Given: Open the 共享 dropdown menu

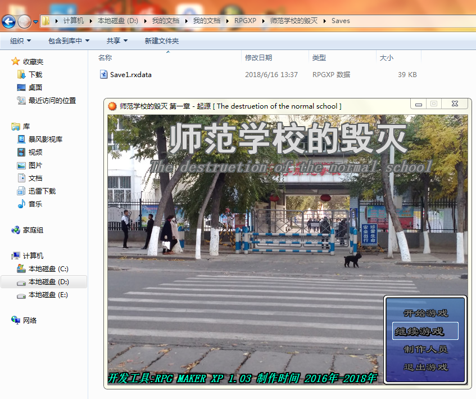Looking at the screenshot, I should [x=117, y=41].
